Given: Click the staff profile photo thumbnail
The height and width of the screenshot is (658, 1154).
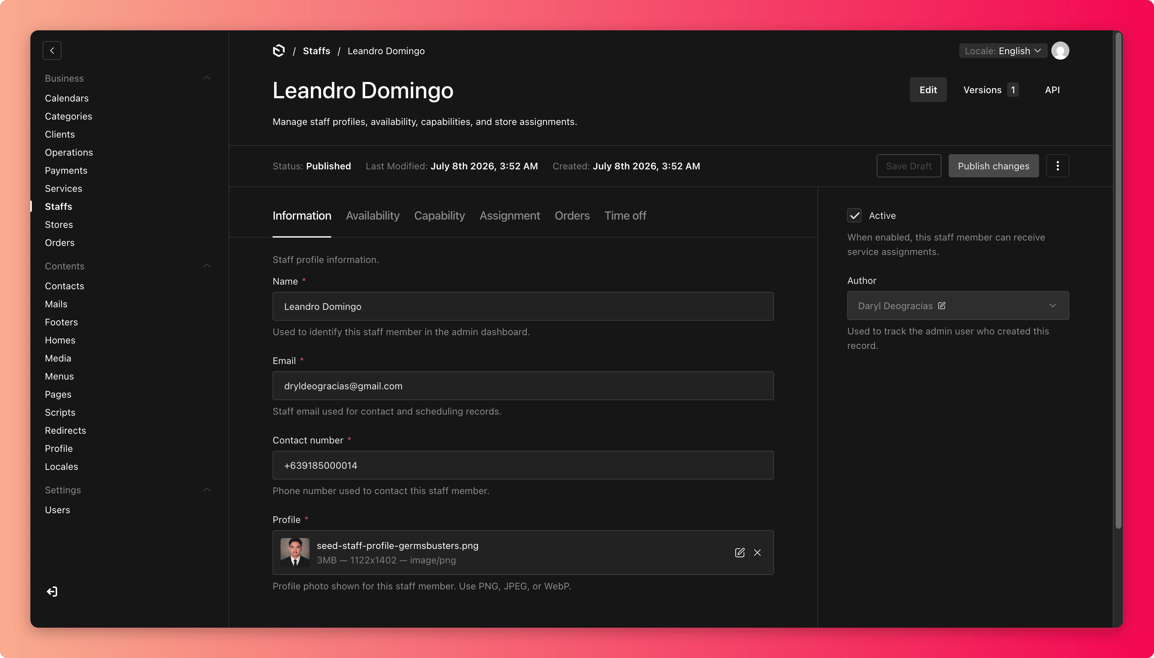Looking at the screenshot, I should pos(295,552).
